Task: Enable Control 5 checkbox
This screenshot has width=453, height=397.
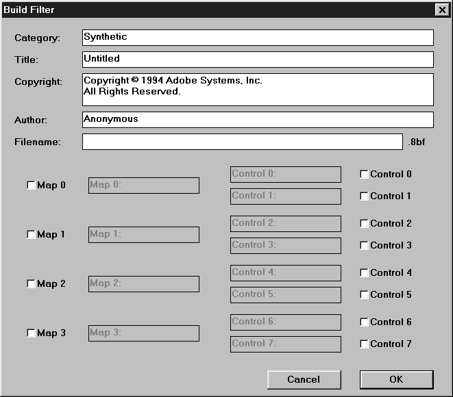Action: [365, 295]
